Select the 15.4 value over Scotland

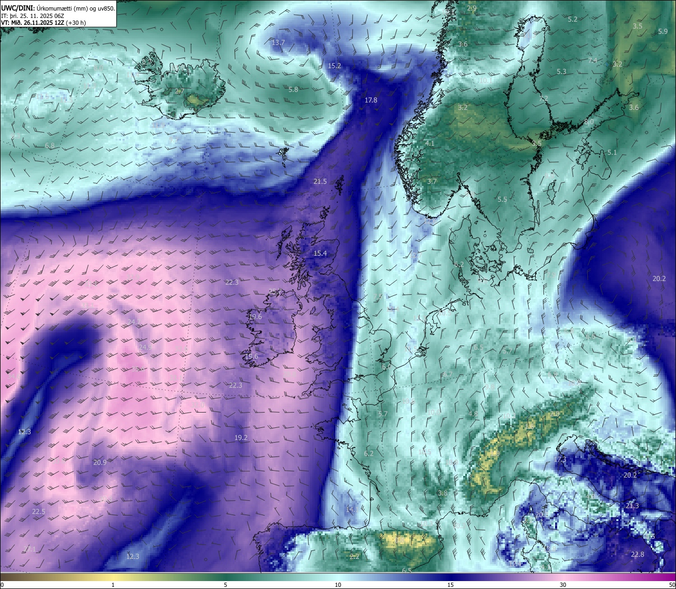[320, 254]
